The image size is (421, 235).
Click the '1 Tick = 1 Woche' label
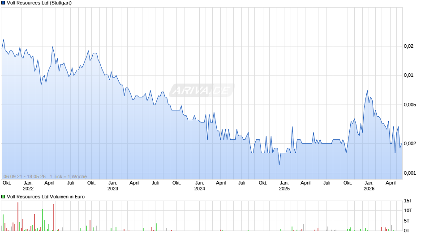tap(68, 176)
